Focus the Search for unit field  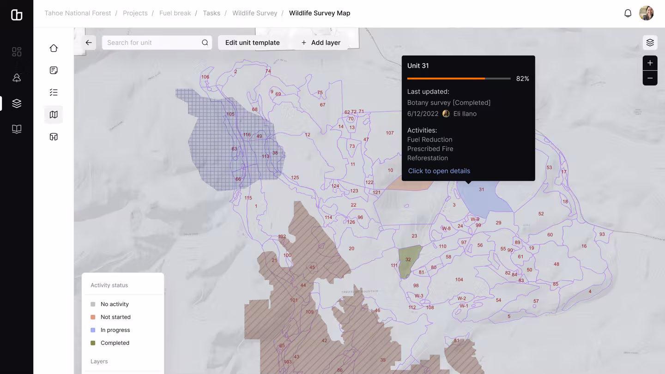(157, 42)
